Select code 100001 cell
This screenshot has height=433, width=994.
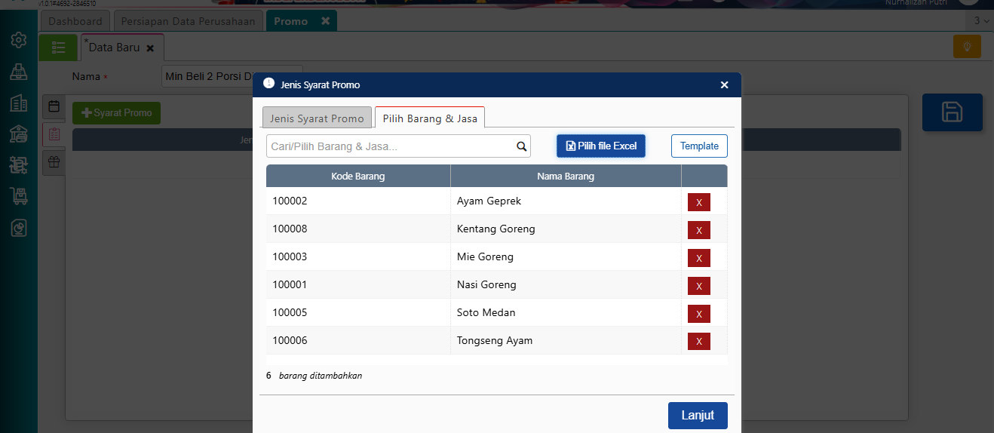pyautogui.click(x=358, y=285)
